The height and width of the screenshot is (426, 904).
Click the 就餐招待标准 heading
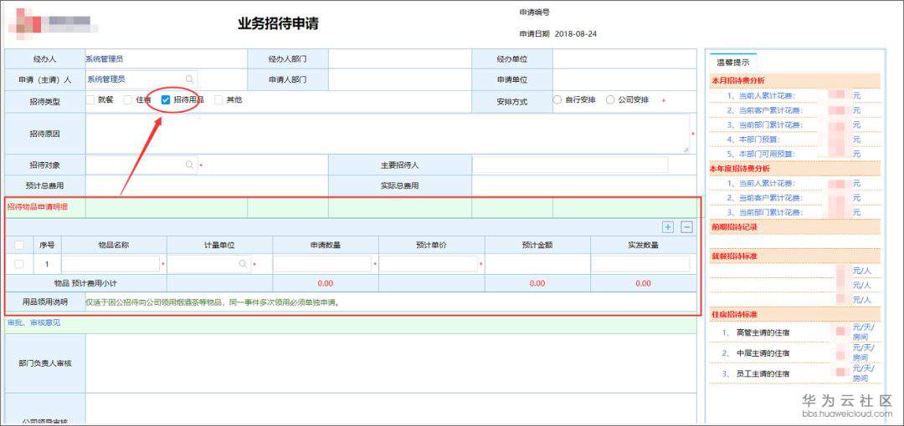click(733, 256)
